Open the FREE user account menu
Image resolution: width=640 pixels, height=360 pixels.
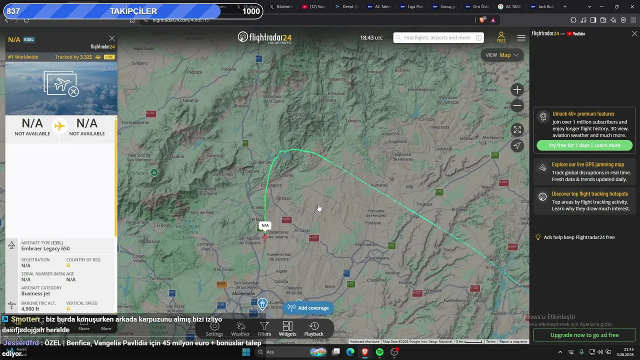tap(501, 37)
